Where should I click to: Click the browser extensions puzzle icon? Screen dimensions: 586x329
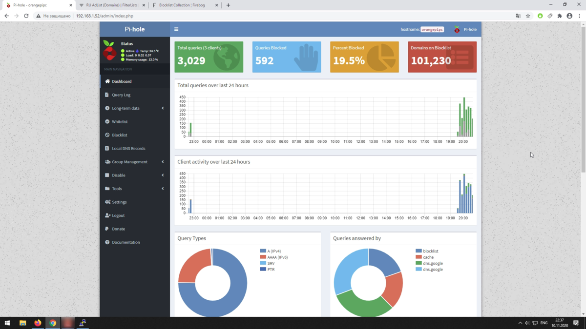[560, 16]
